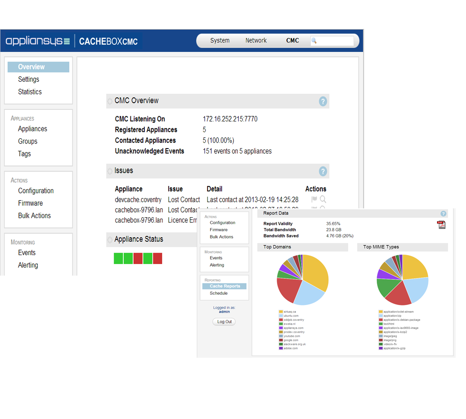Click the application/x-debian-package legend entry
This screenshot has width=466, height=419.
(400, 320)
